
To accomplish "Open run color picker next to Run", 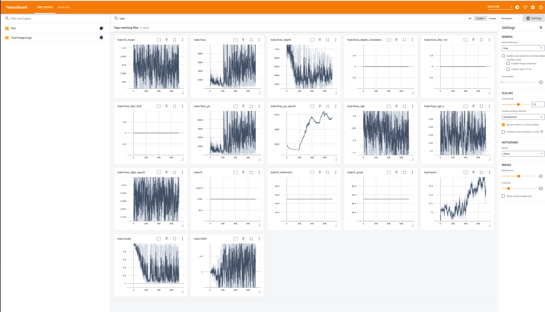I will (x=101, y=28).
